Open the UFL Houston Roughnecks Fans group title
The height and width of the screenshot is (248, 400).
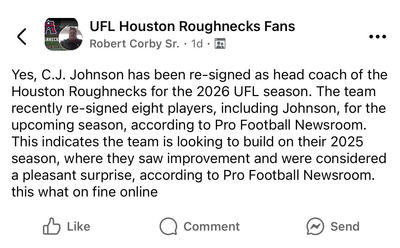pos(192,26)
